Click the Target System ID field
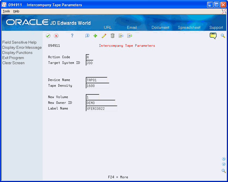The width and height of the screenshot is (228, 182). tap(90, 63)
